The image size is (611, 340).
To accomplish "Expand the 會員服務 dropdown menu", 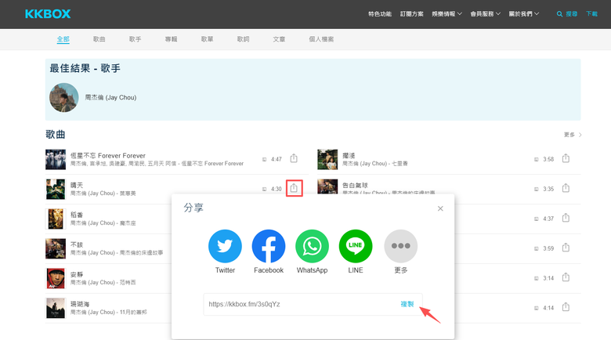I will pos(485,14).
